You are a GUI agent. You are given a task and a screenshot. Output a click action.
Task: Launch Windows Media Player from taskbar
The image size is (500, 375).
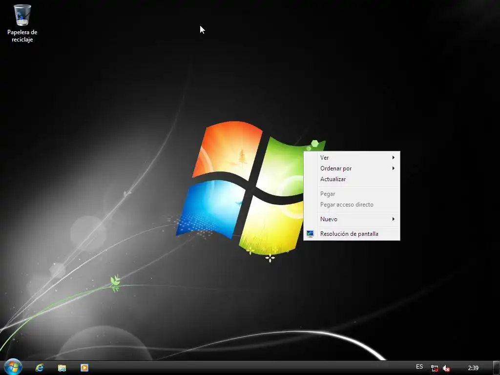tap(84, 368)
